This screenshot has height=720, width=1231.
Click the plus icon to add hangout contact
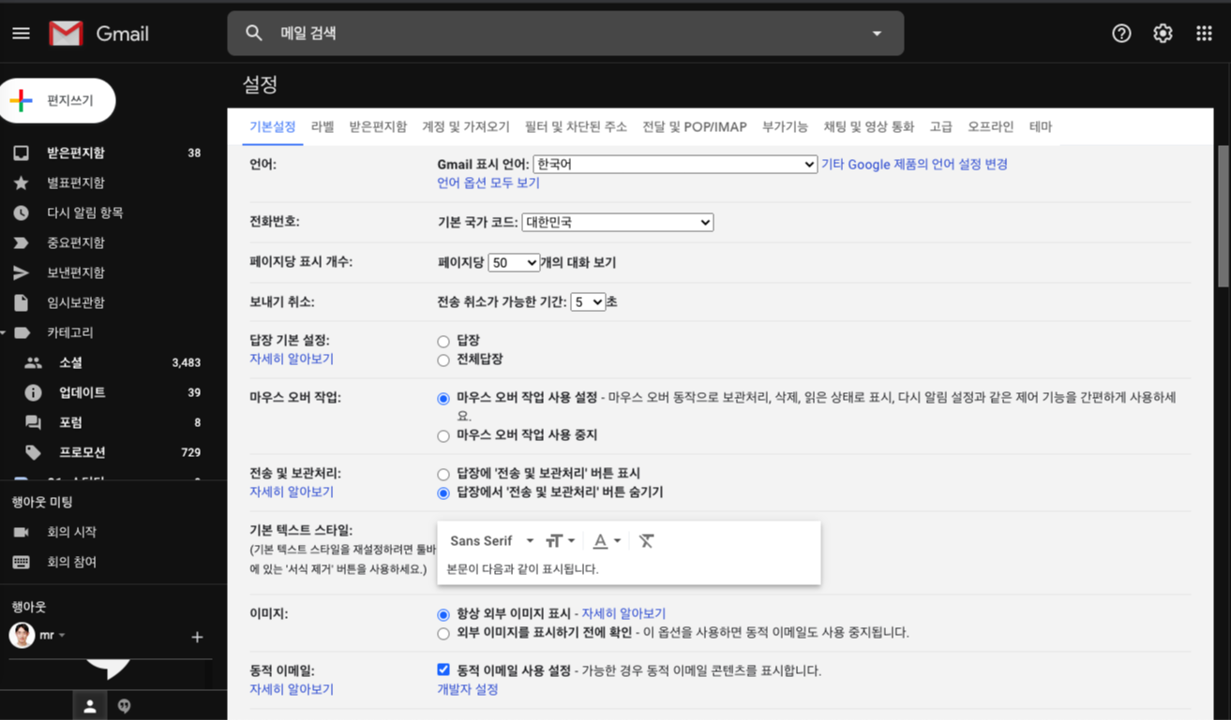197,637
